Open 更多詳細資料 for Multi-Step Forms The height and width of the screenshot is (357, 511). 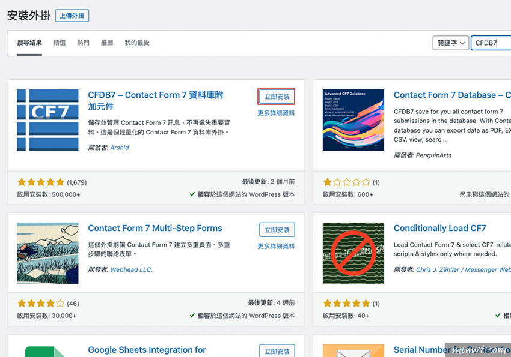(276, 246)
